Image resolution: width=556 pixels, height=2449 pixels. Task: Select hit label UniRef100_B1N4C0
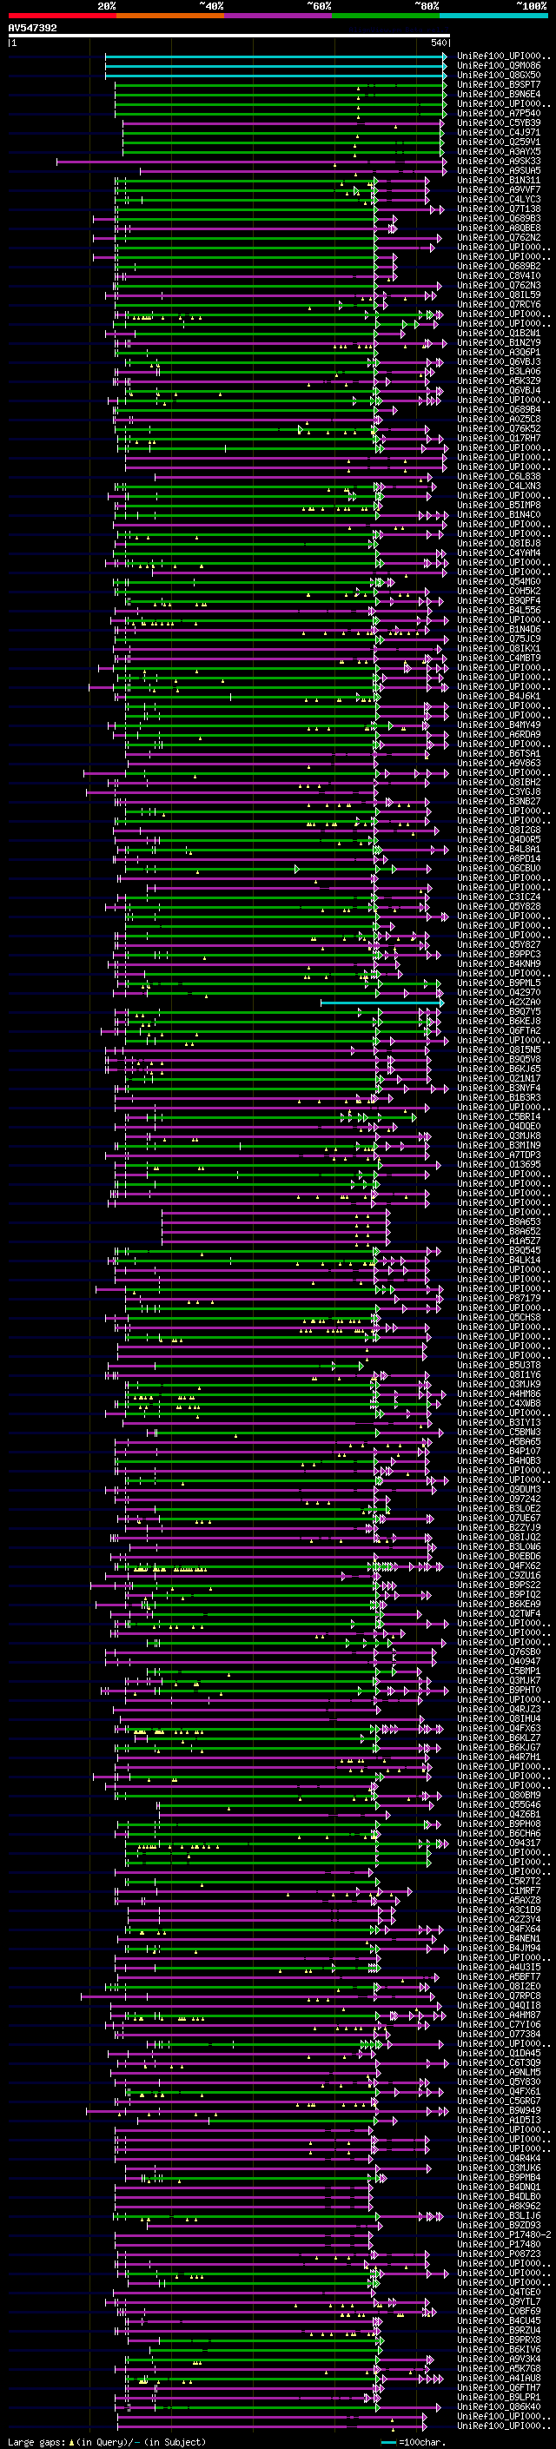(499, 514)
